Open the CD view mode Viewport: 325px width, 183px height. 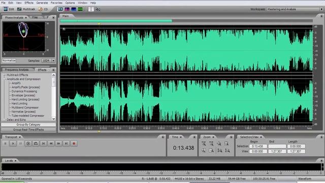(43, 9)
